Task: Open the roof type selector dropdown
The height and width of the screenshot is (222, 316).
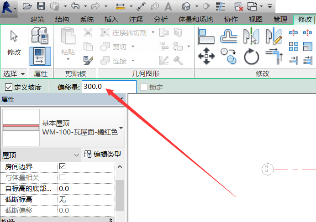Action: point(121,128)
